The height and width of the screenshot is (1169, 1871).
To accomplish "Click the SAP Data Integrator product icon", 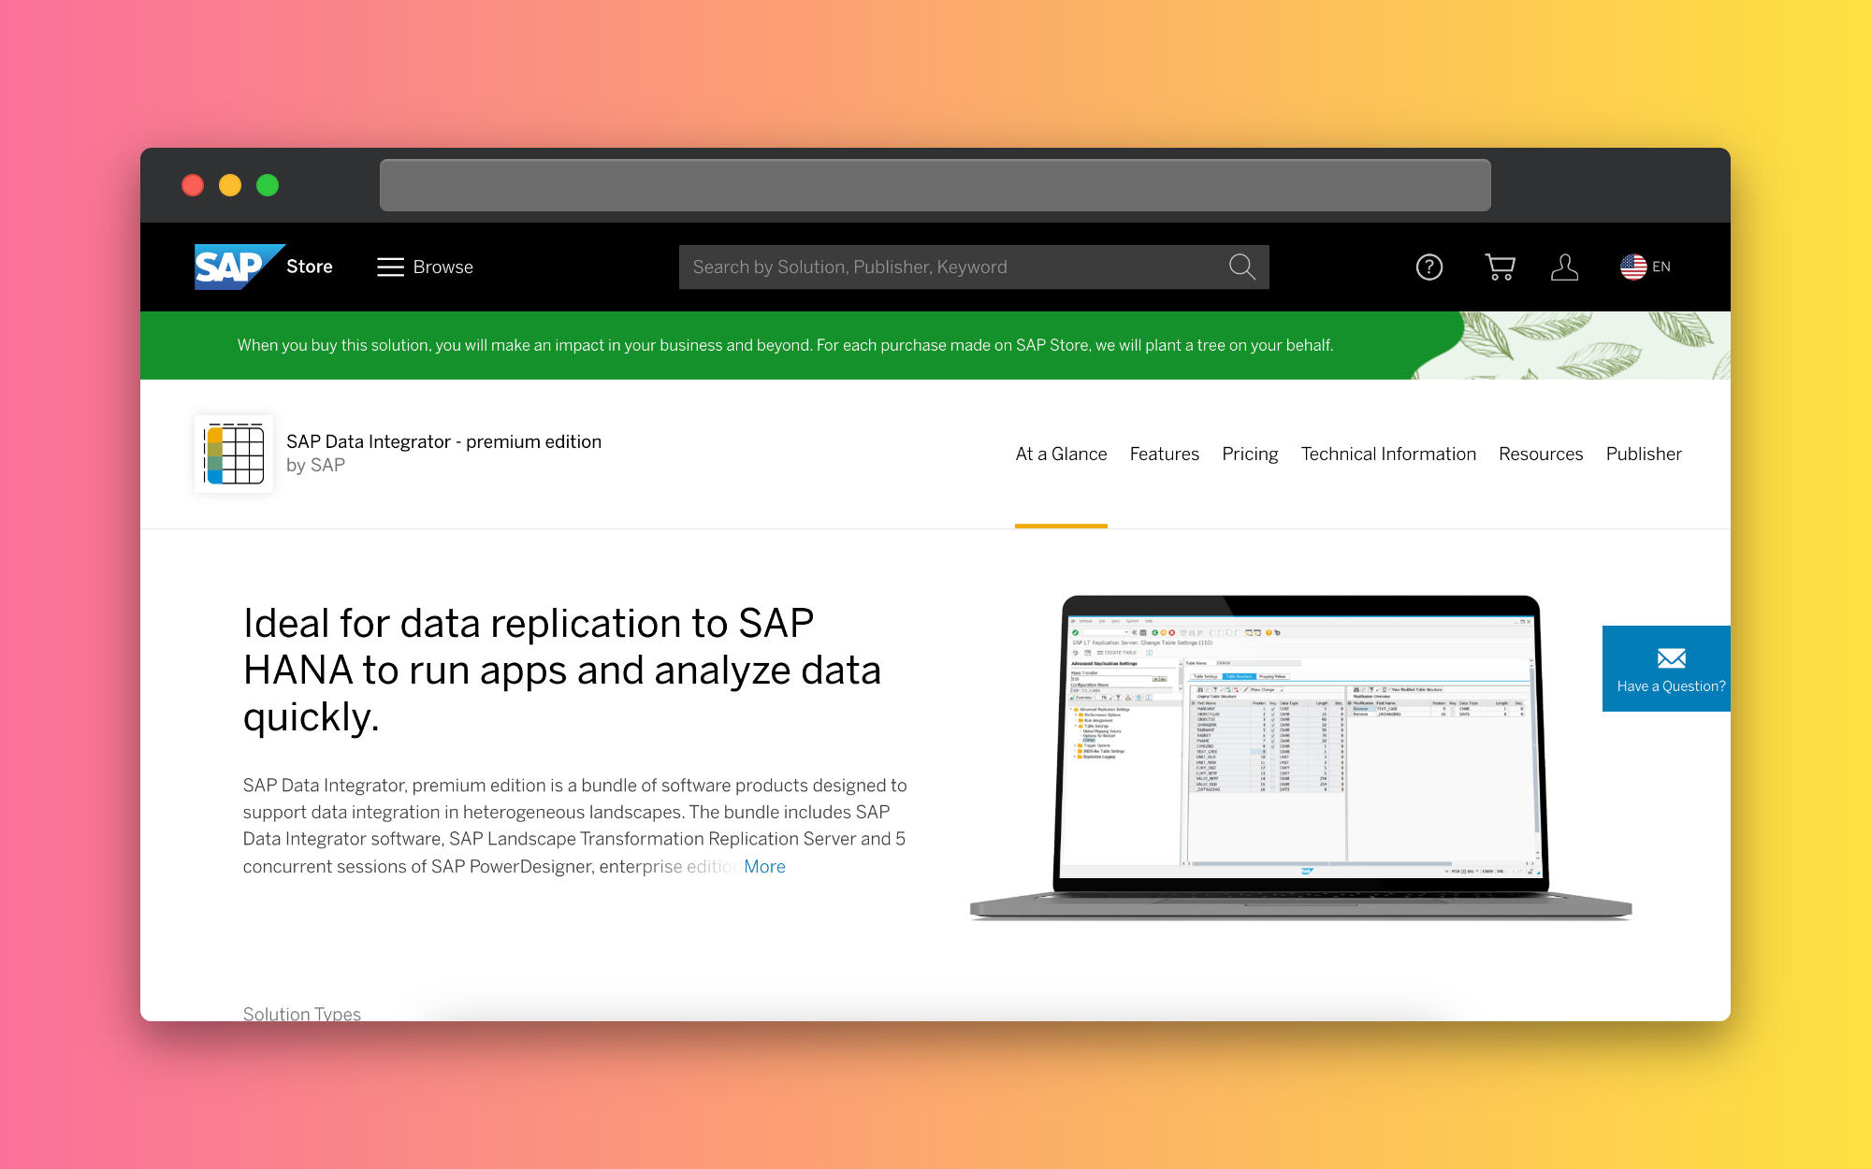I will point(234,454).
